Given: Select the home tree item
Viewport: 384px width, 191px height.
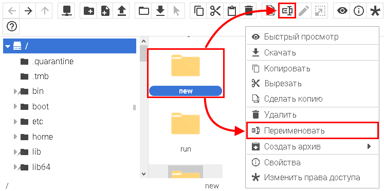Looking at the screenshot, I should tap(69, 137).
